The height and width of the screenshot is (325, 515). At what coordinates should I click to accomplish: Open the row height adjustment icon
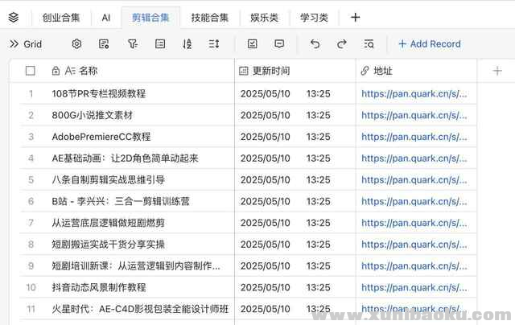(x=214, y=44)
